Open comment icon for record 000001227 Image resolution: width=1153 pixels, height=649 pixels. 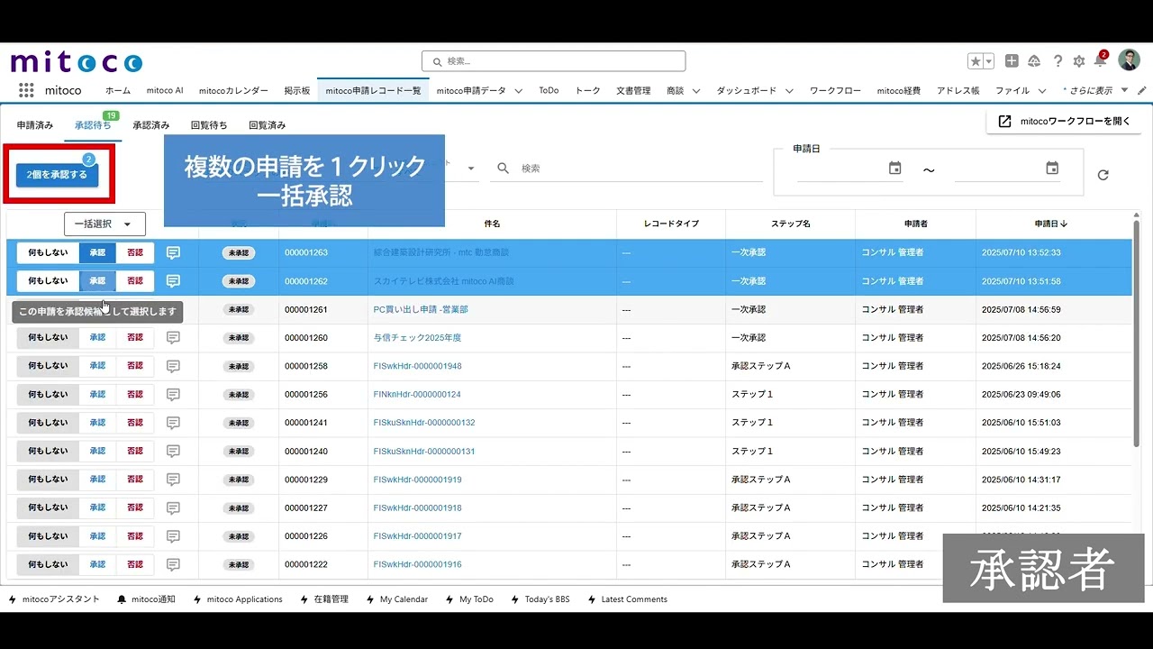(x=174, y=507)
